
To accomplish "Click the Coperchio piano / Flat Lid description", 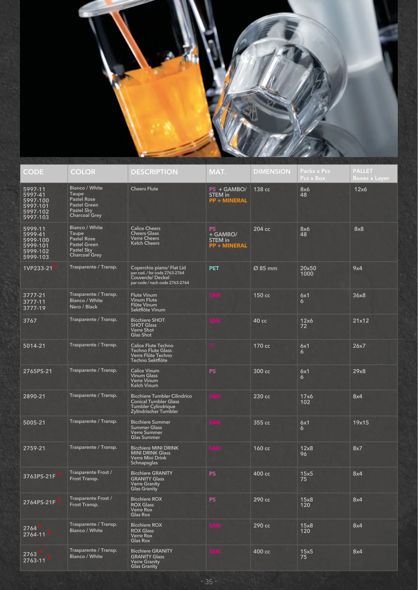I will 158,268.
